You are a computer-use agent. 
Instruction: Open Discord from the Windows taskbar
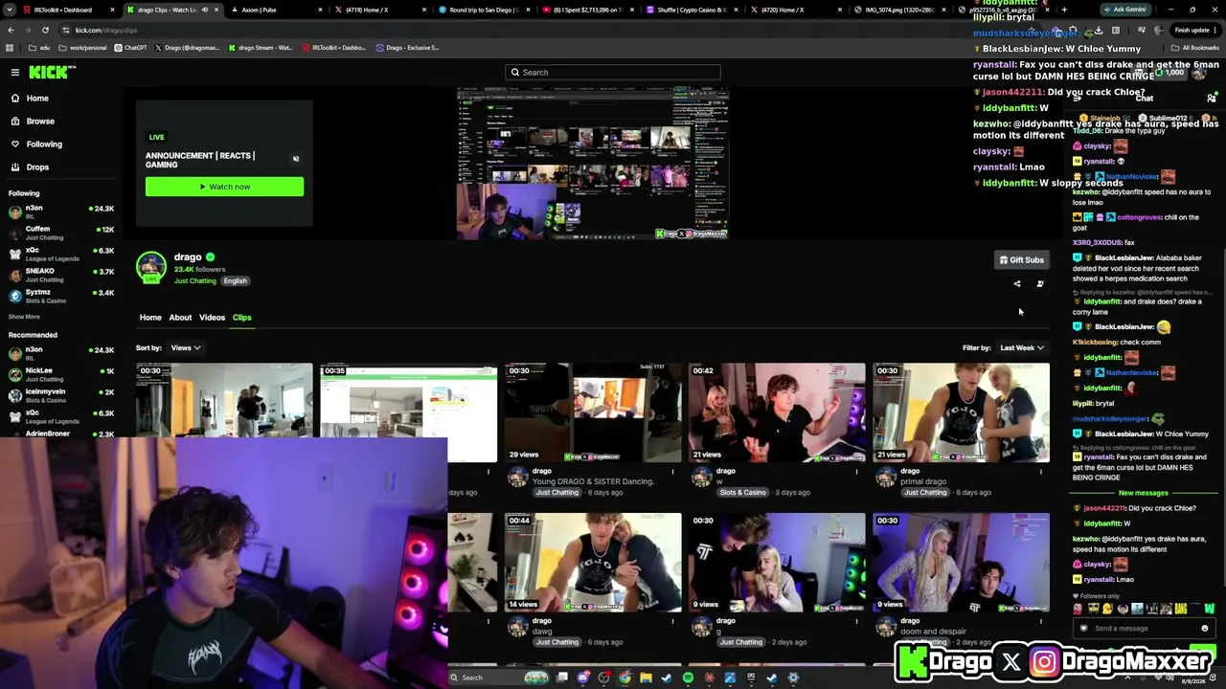tap(583, 678)
